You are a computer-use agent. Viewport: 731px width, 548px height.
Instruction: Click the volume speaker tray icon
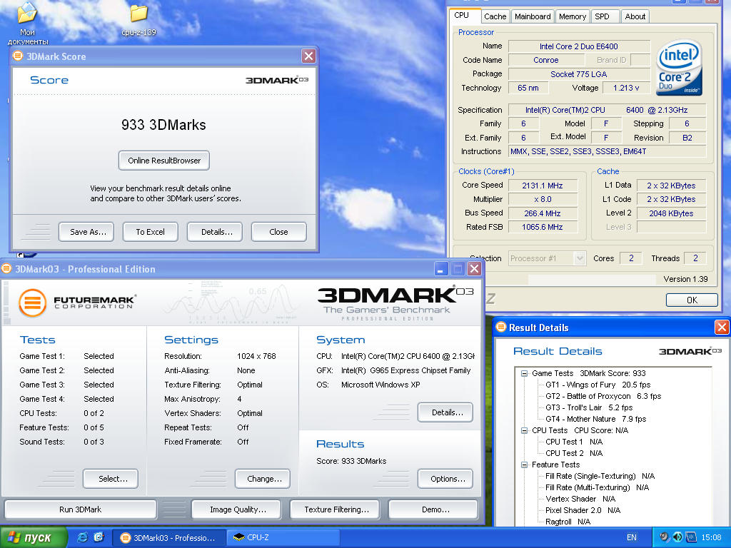677,537
